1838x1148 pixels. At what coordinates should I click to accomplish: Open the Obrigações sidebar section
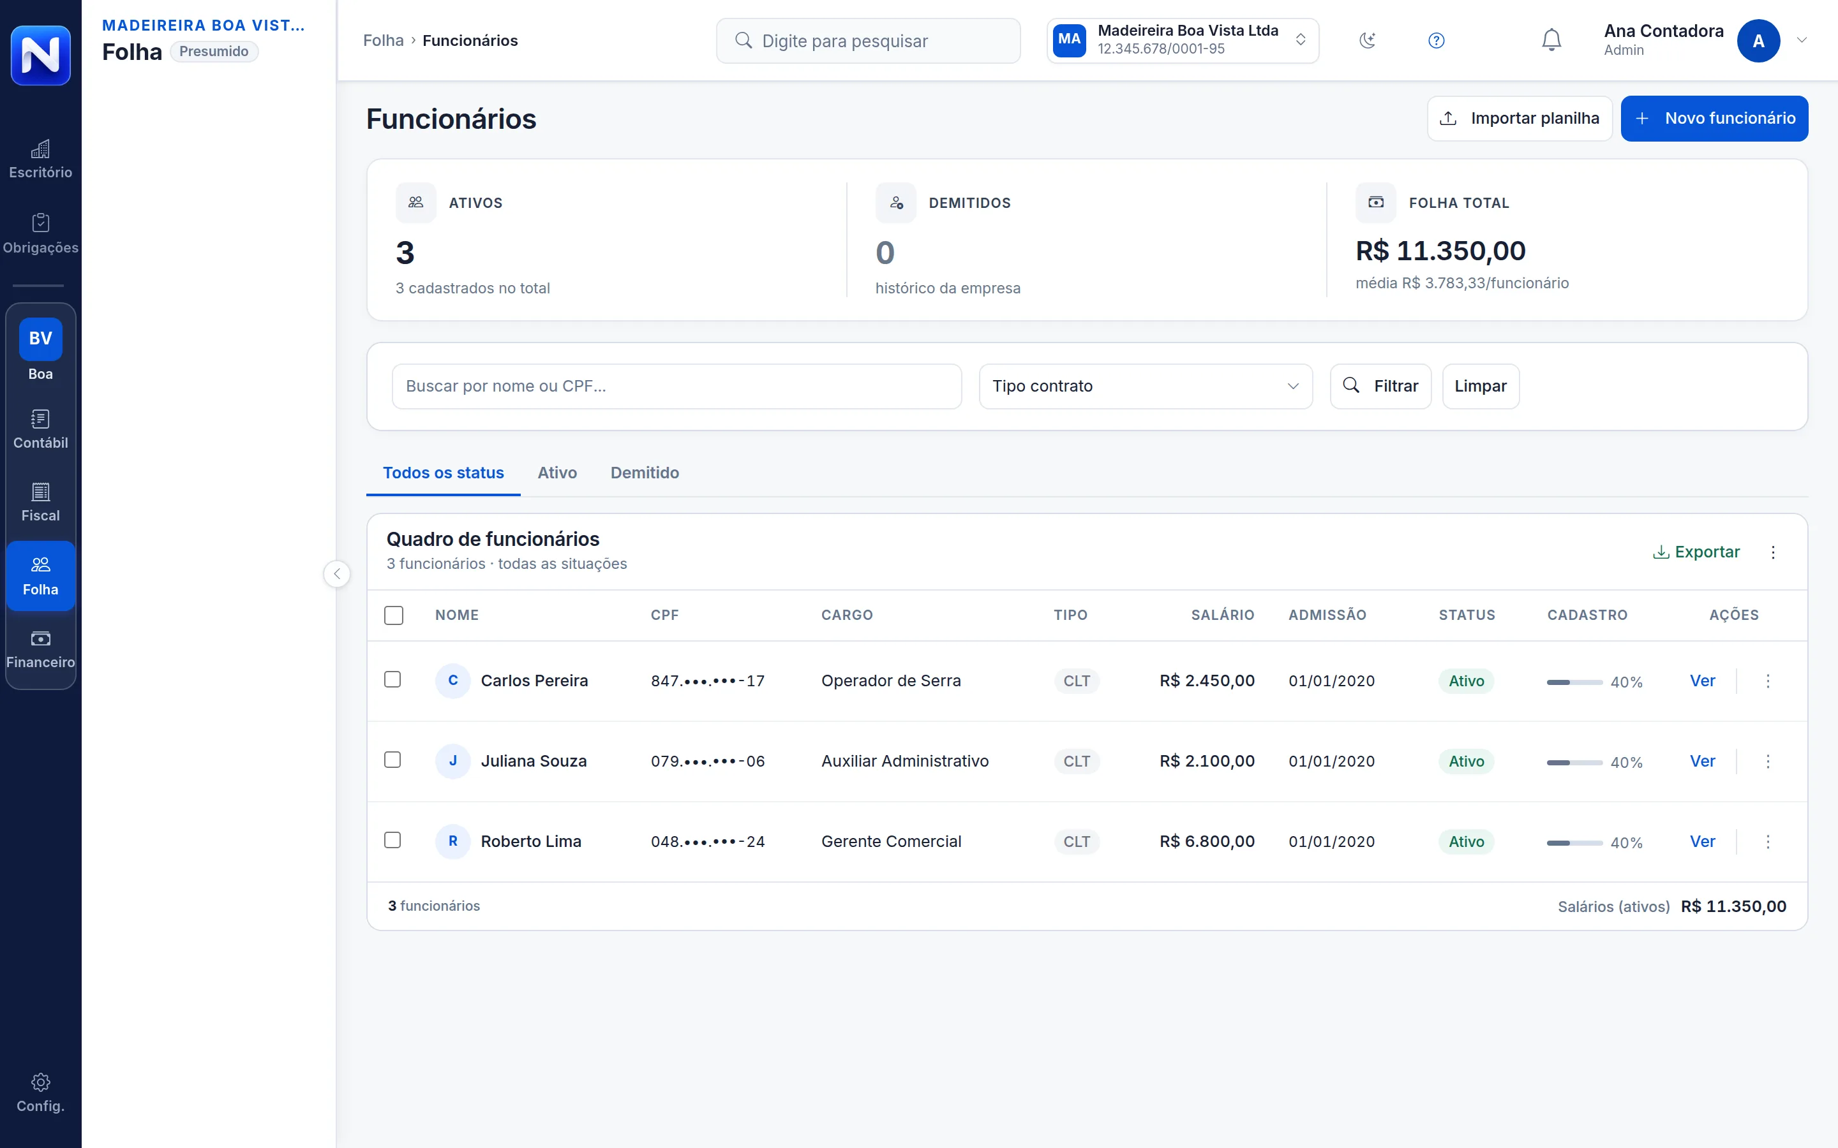pos(40,234)
